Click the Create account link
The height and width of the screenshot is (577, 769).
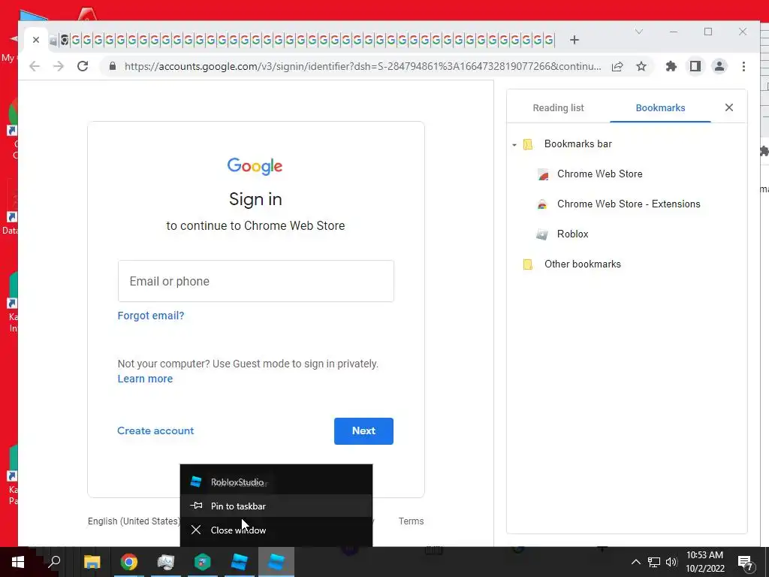pos(155,430)
